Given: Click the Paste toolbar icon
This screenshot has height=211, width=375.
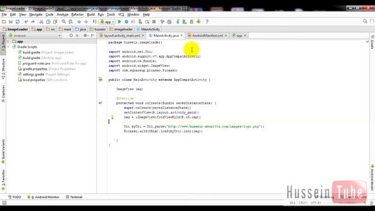Looking at the screenshot, I should 55,22.
